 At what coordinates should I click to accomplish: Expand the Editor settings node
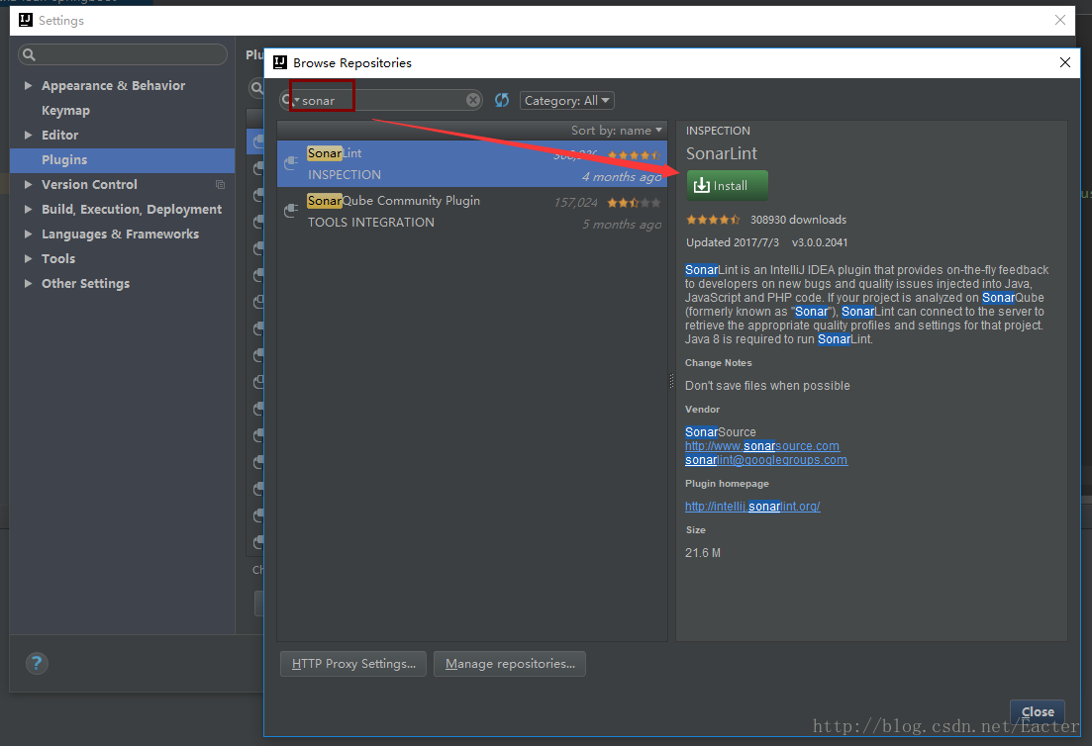(28, 135)
